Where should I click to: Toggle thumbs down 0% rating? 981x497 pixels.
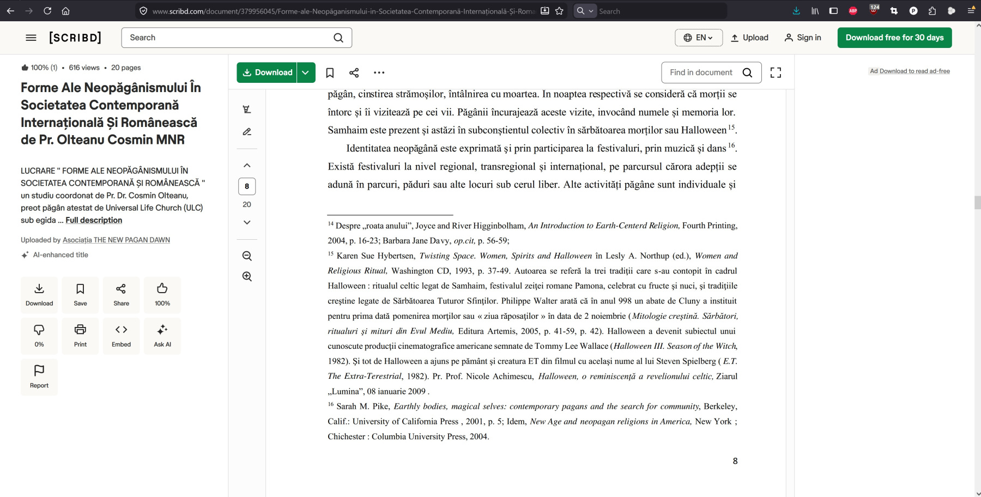pos(39,336)
